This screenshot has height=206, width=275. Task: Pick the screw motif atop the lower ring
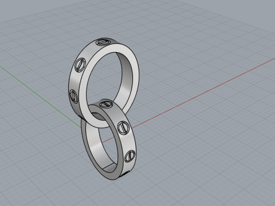coord(106,104)
